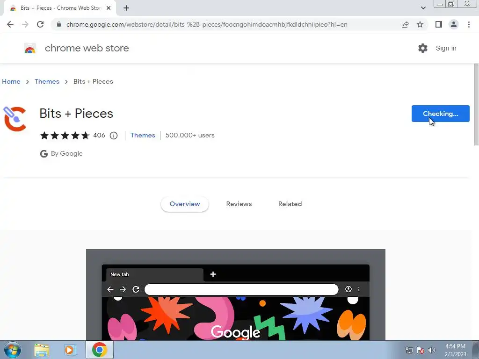Screen dimensions: 479x359
Task: Click the 'chrome web store' title text
Action: pos(87,48)
